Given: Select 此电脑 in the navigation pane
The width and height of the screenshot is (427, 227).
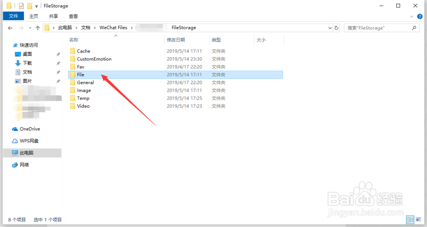Looking at the screenshot, I should click(32, 153).
